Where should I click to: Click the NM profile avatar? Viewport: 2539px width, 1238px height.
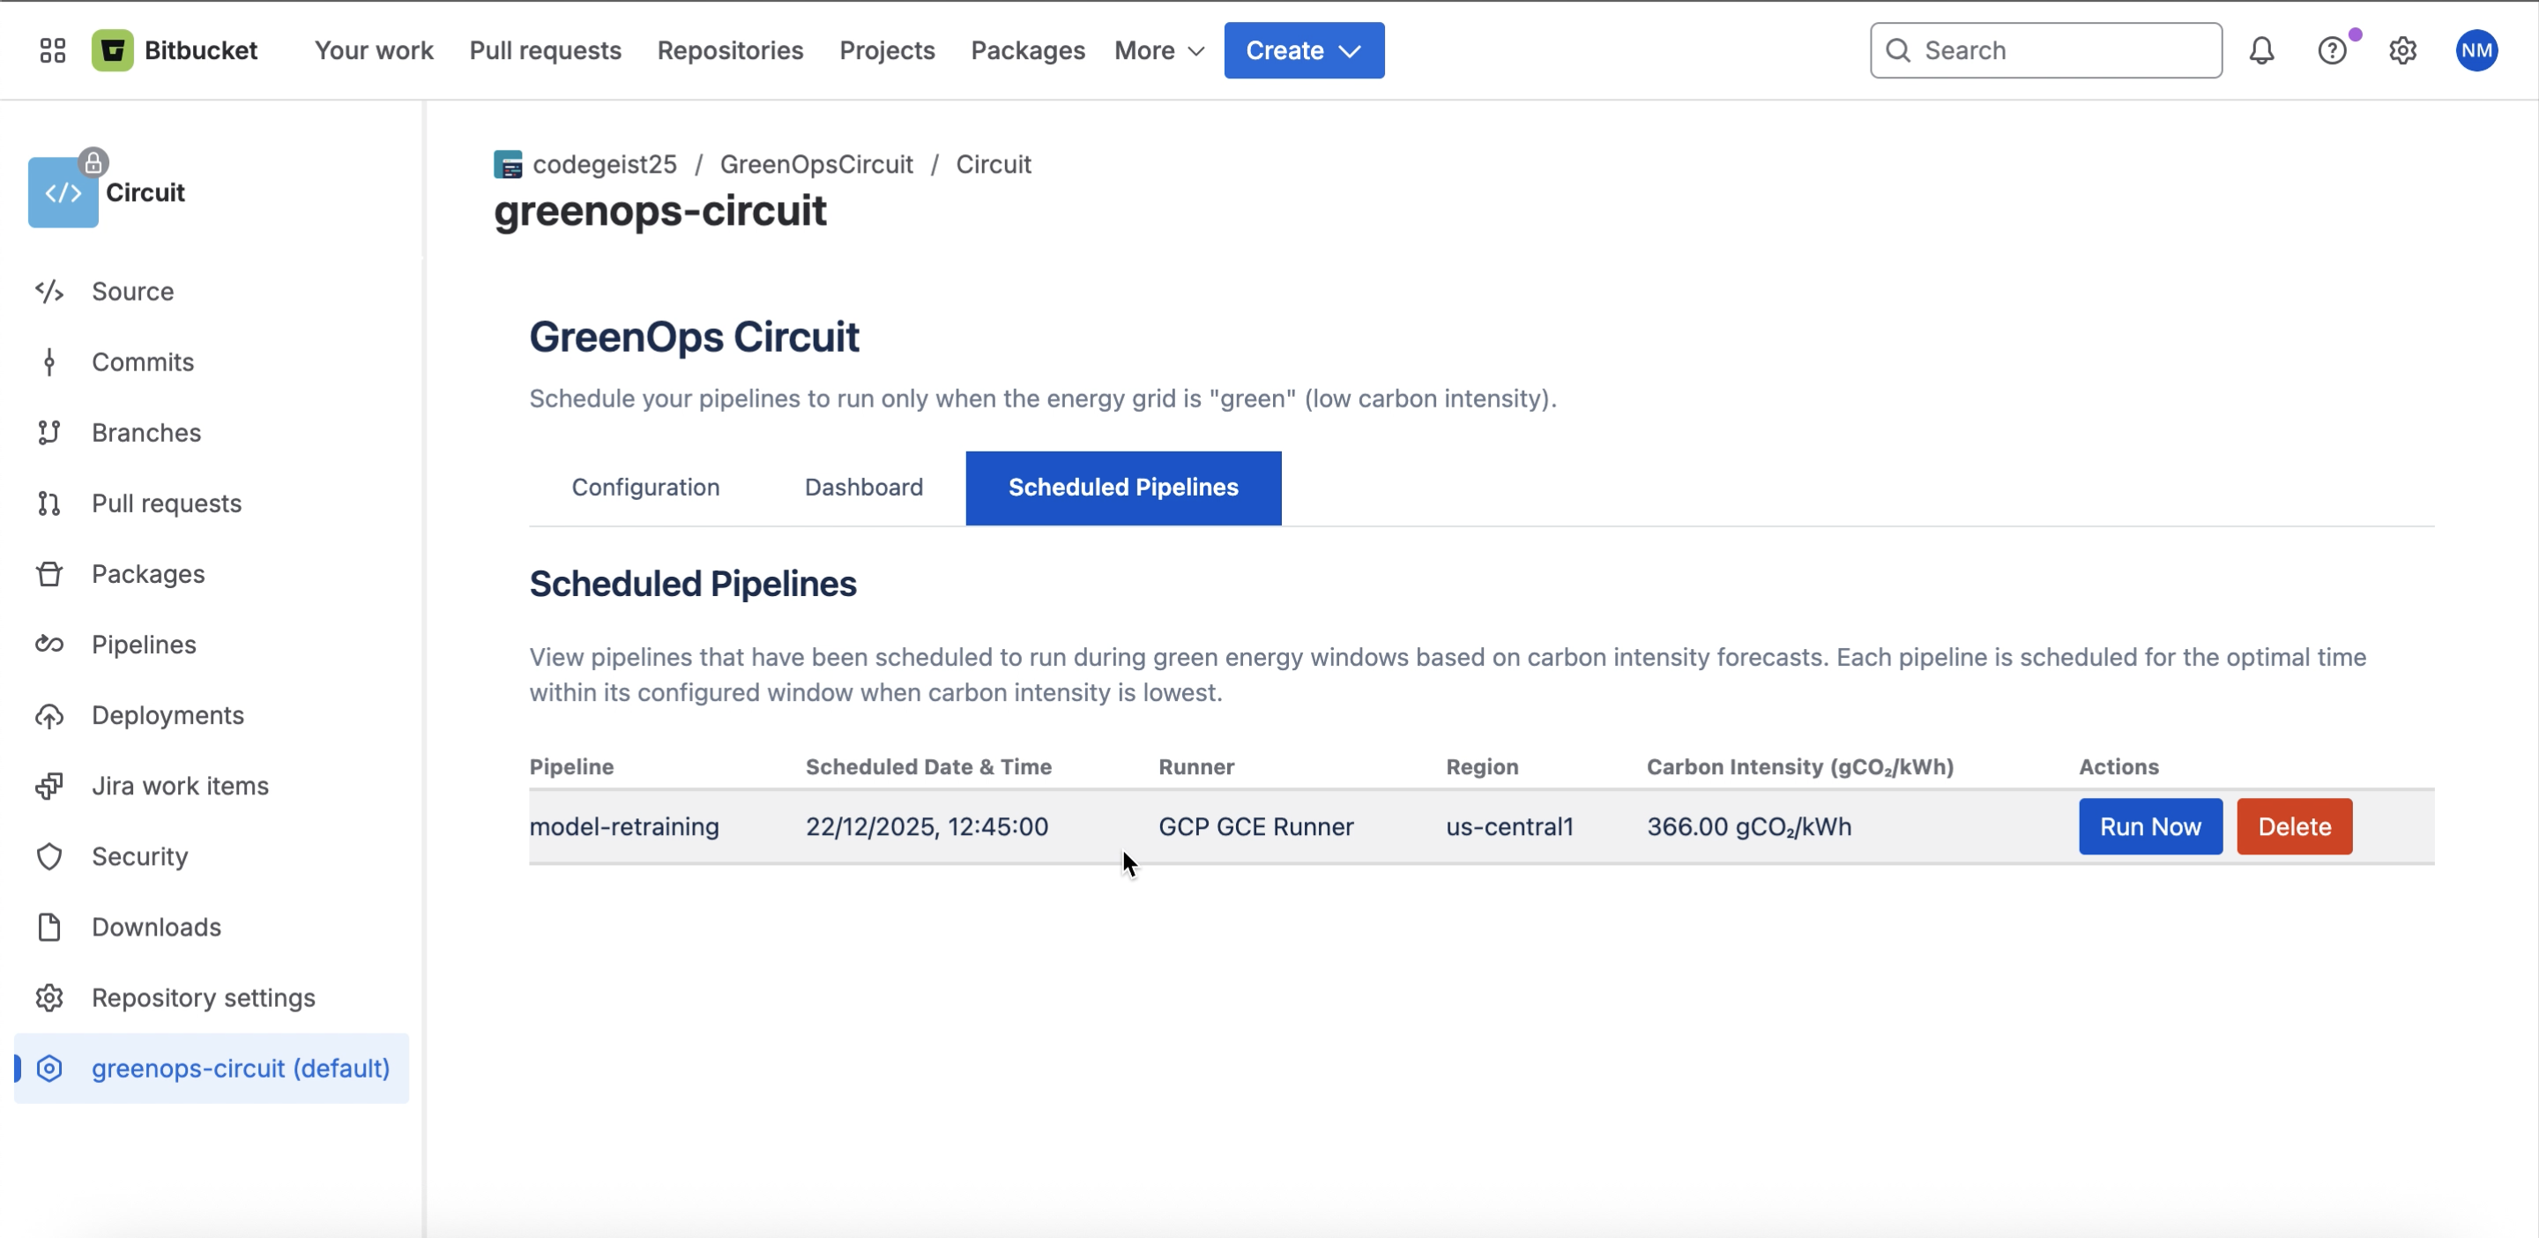pyautogui.click(x=2476, y=50)
